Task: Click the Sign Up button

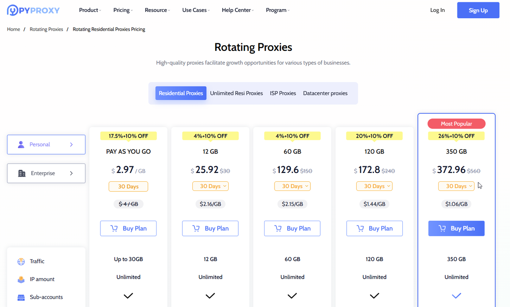Action: [478, 10]
